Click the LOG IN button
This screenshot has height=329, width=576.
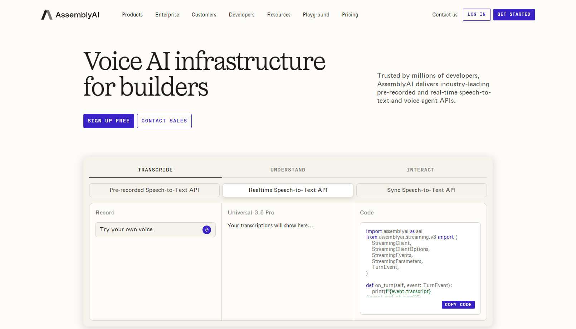point(477,15)
